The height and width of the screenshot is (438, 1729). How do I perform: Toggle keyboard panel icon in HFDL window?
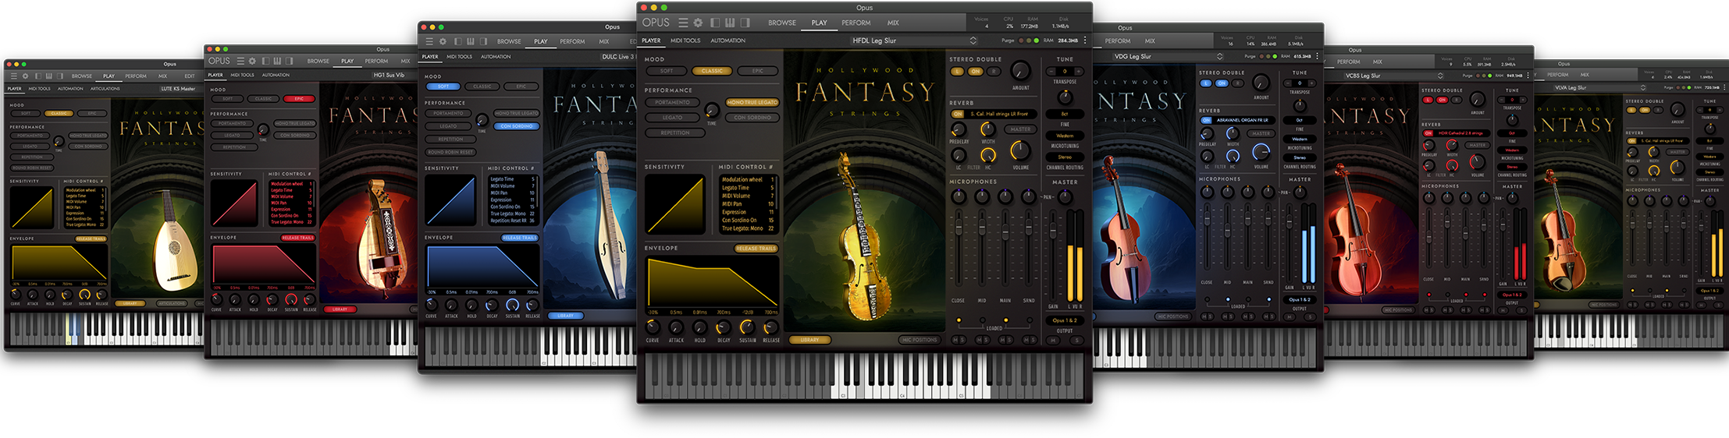point(730,23)
